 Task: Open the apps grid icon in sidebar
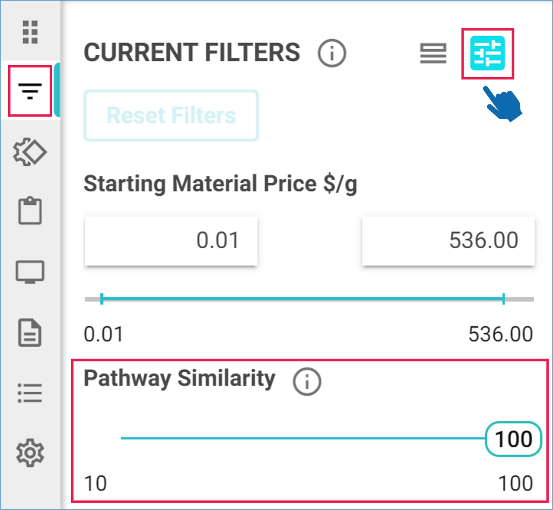click(x=30, y=32)
